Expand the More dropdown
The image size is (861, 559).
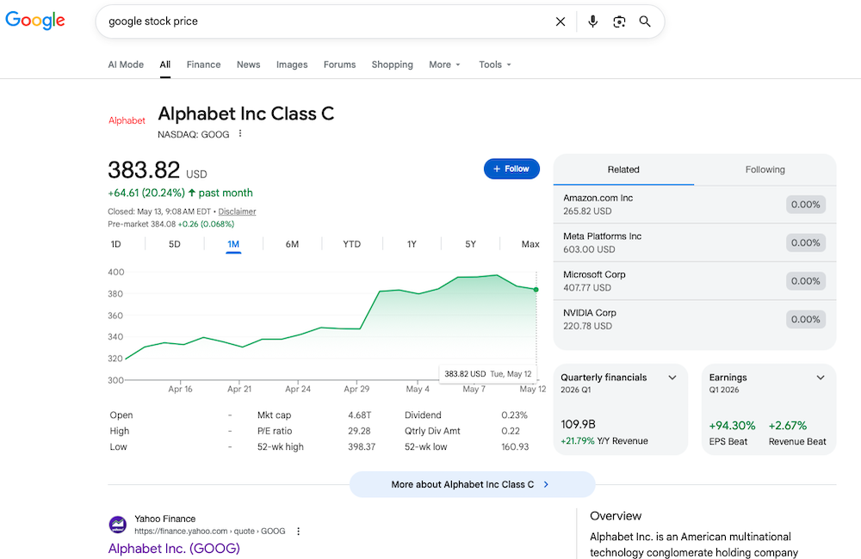point(445,64)
